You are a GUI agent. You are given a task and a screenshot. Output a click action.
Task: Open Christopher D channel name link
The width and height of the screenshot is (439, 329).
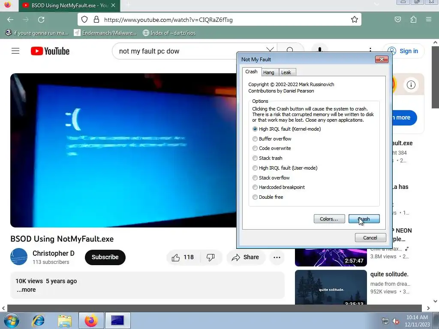point(54,253)
